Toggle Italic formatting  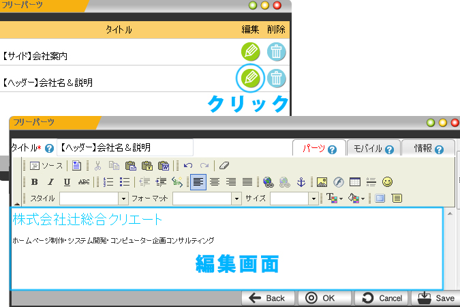click(50, 182)
